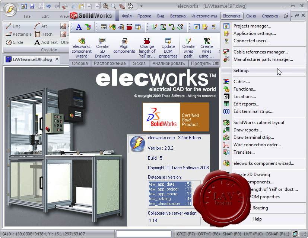
Task: Click the blue letter A toolbar icon
Action: 79,27
